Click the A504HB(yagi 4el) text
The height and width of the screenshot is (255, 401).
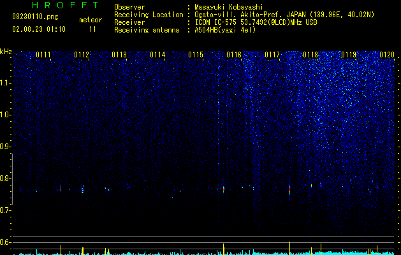pos(225,30)
